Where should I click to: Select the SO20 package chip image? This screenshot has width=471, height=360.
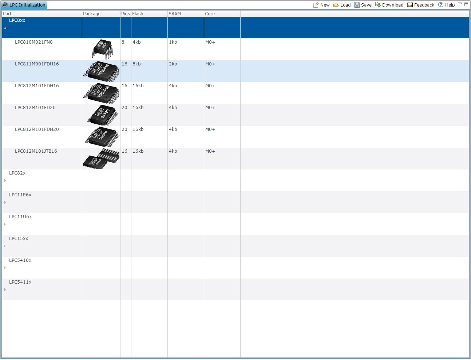(x=103, y=115)
